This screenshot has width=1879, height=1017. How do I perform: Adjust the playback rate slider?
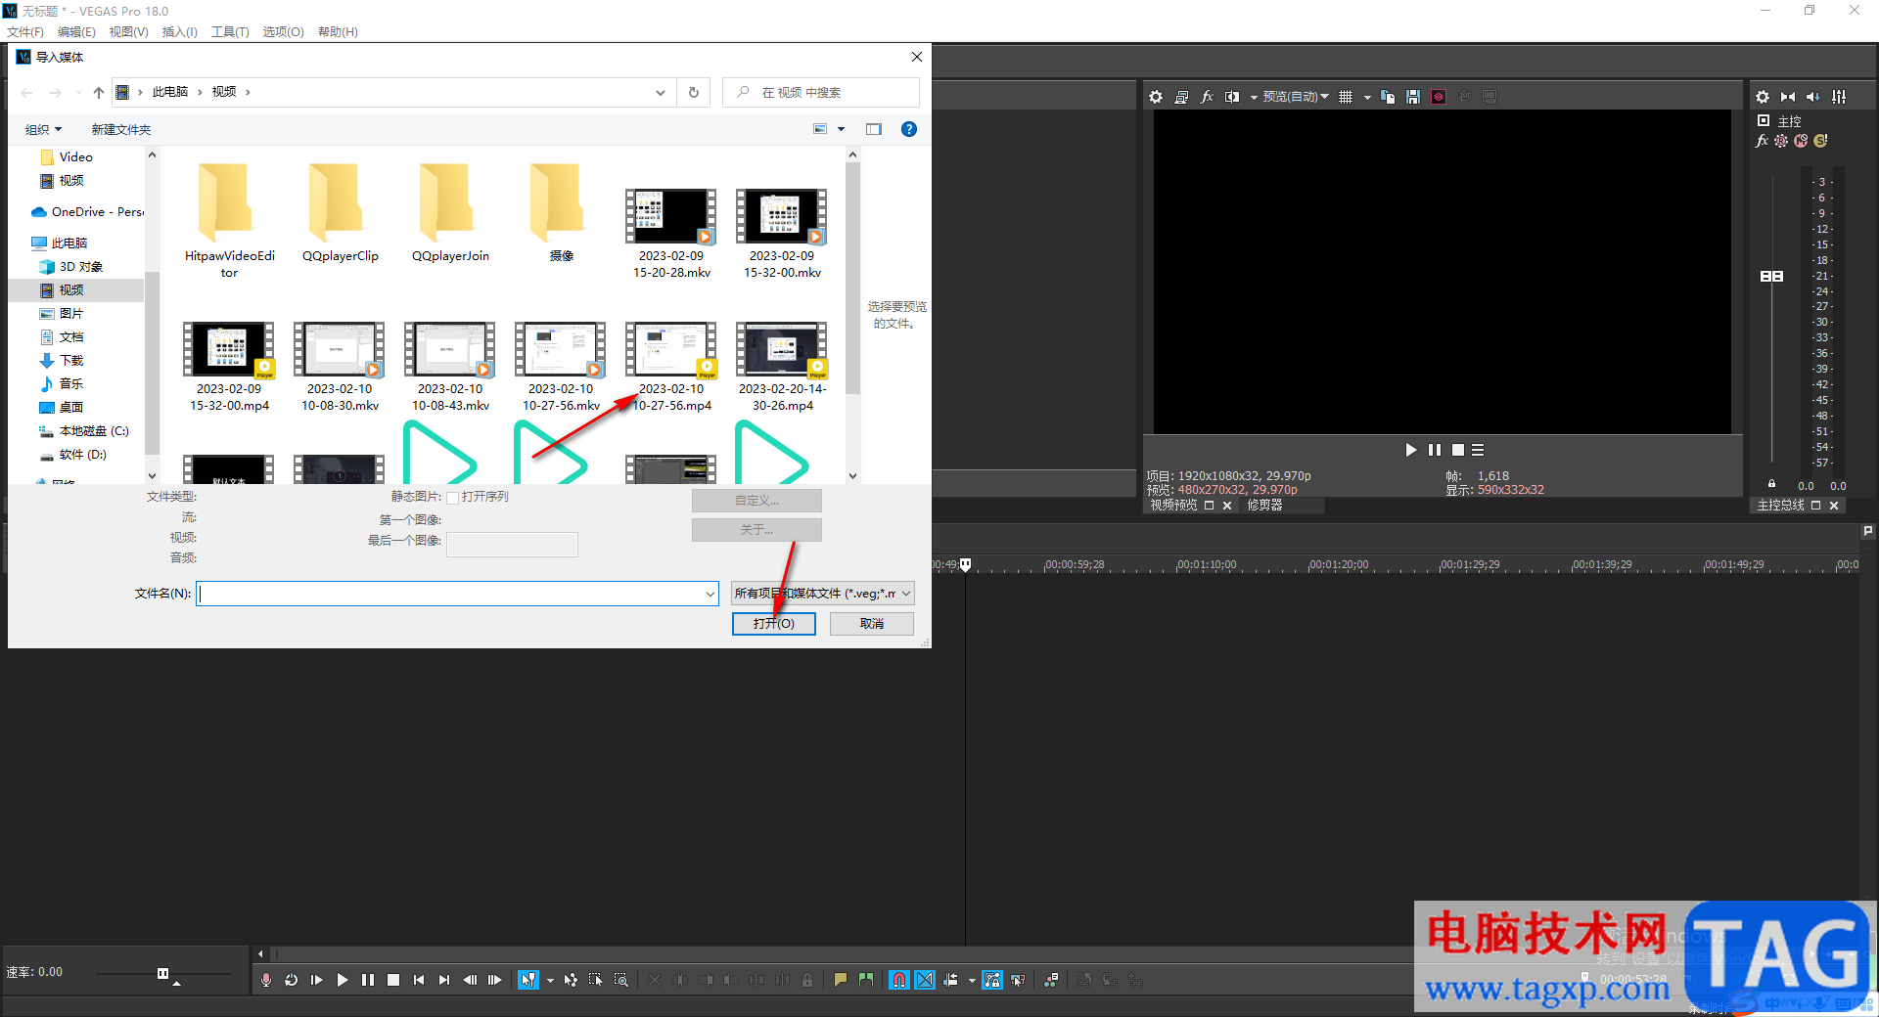pos(162,973)
